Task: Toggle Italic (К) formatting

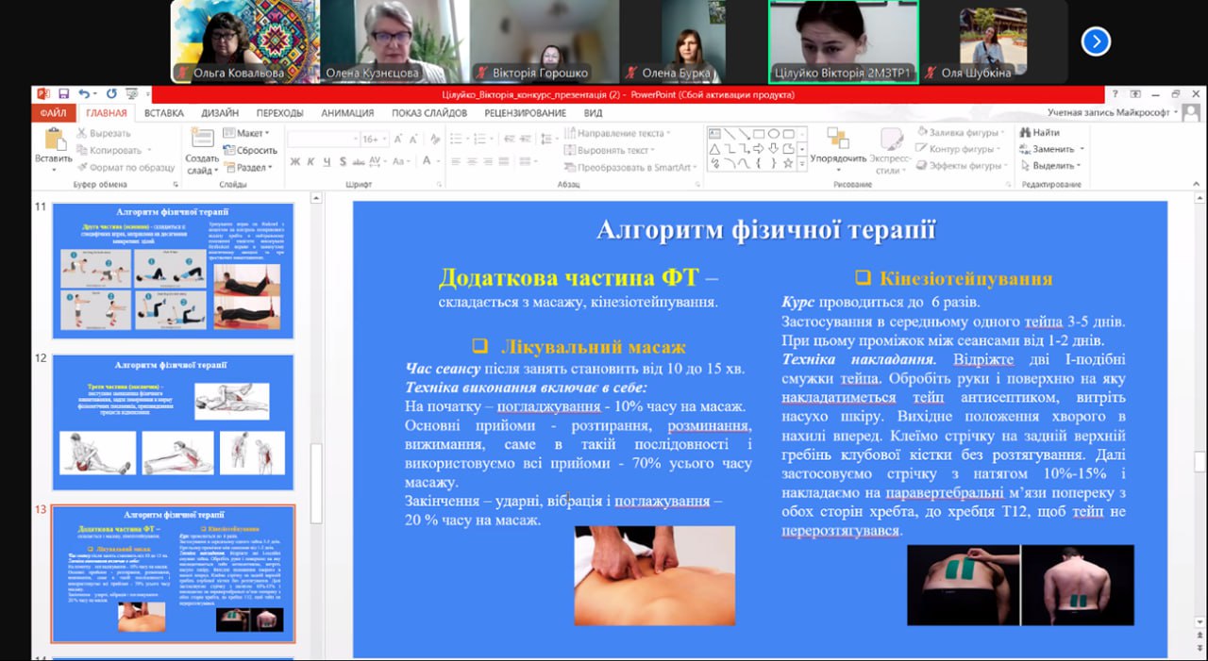Action: (x=310, y=162)
